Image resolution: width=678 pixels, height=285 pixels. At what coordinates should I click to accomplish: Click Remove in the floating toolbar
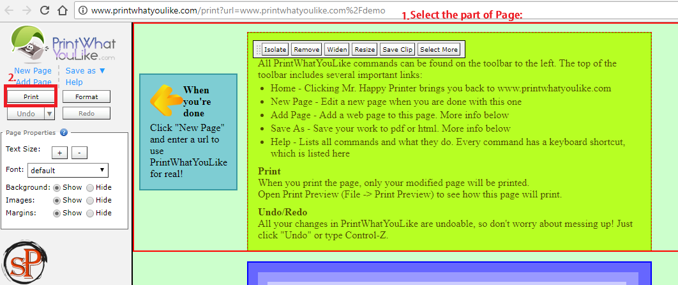point(306,49)
